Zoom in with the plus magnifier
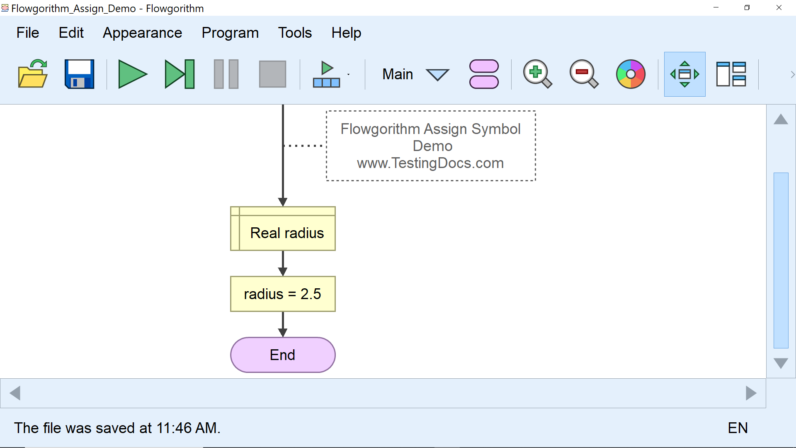This screenshot has height=448, width=796. coord(537,74)
